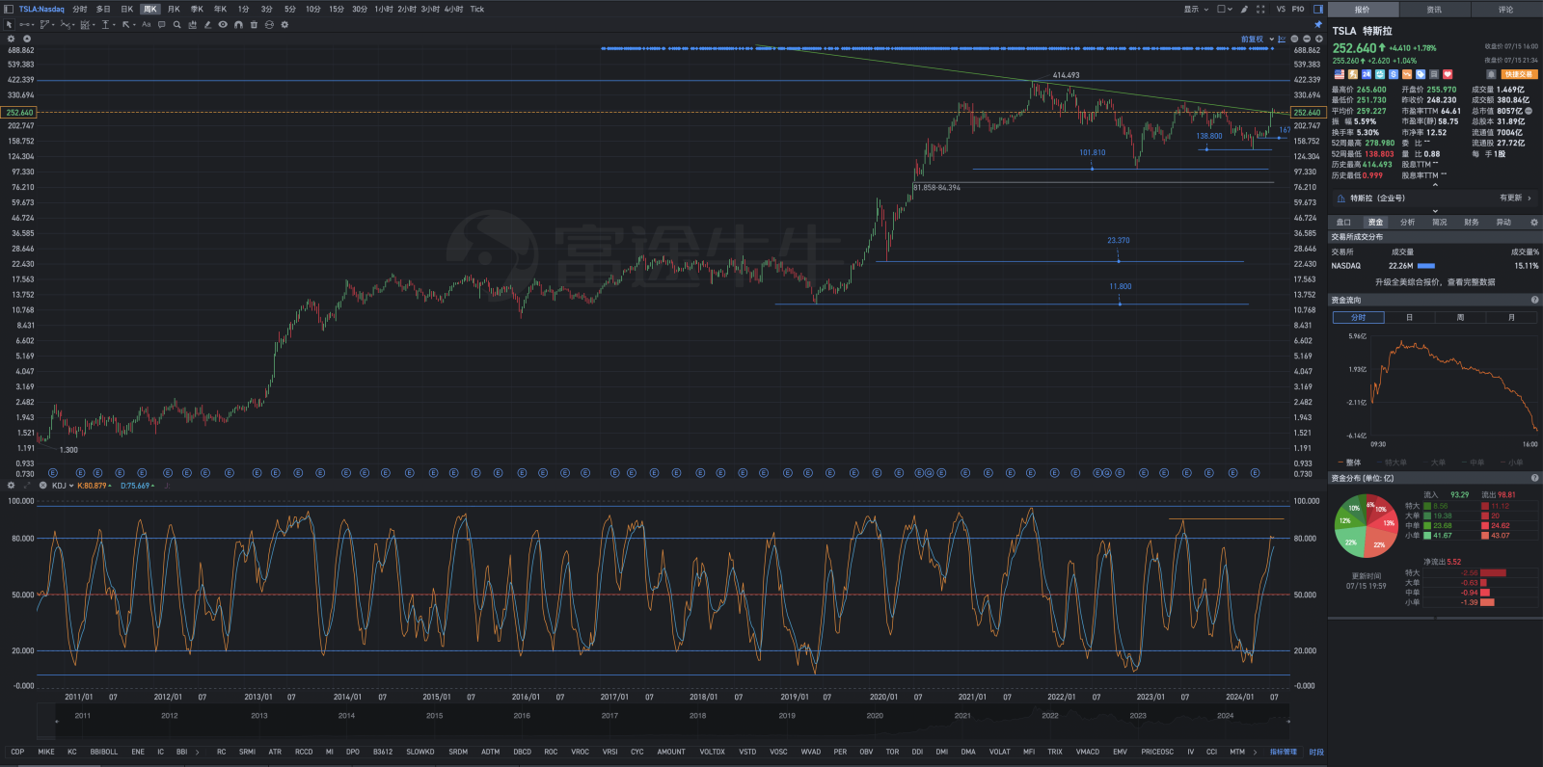1543x767 pixels.
Task: Select the 15分 timeframe
Action: tap(337, 9)
